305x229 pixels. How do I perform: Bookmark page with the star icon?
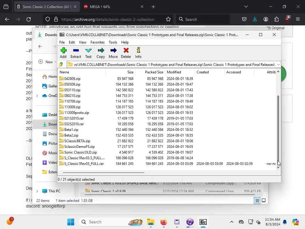168,19
